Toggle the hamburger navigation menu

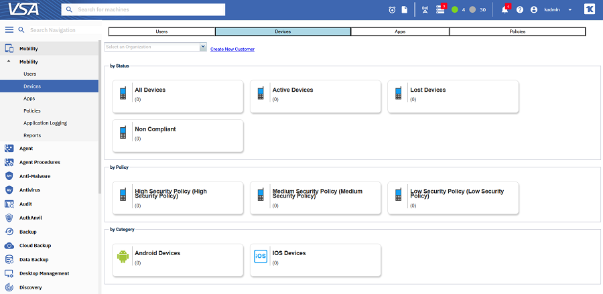coord(9,29)
